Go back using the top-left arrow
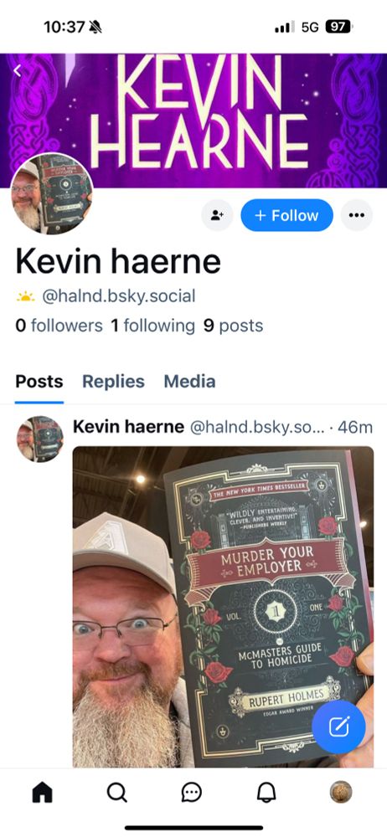387x837 pixels. [18, 70]
